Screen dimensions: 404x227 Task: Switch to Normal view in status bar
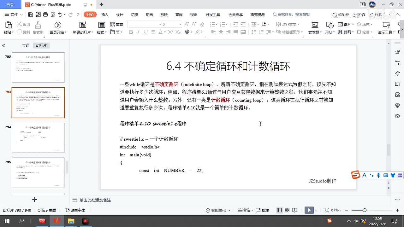pyautogui.click(x=279, y=210)
